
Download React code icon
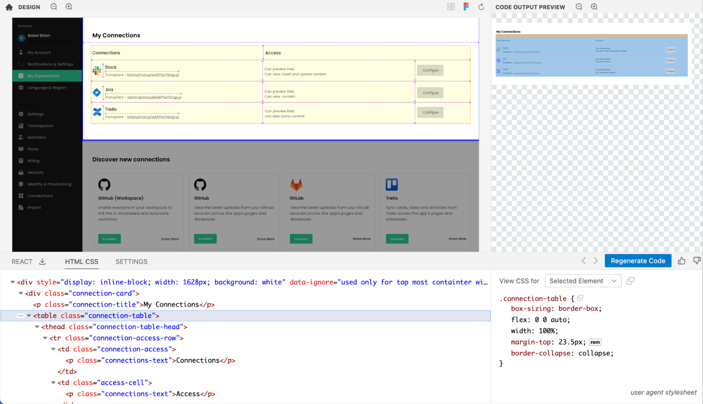tap(42, 261)
